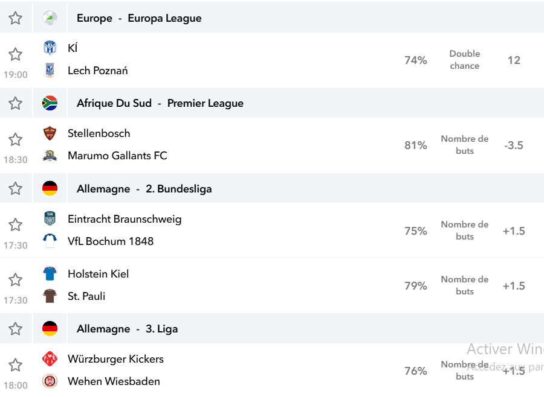The width and height of the screenshot is (544, 397).
Task: Open the Lech Poznań club crest
Action: 50,71
